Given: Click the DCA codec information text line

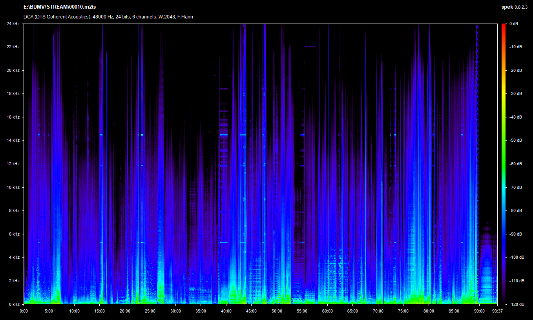Looking at the screenshot, I should 108,17.
